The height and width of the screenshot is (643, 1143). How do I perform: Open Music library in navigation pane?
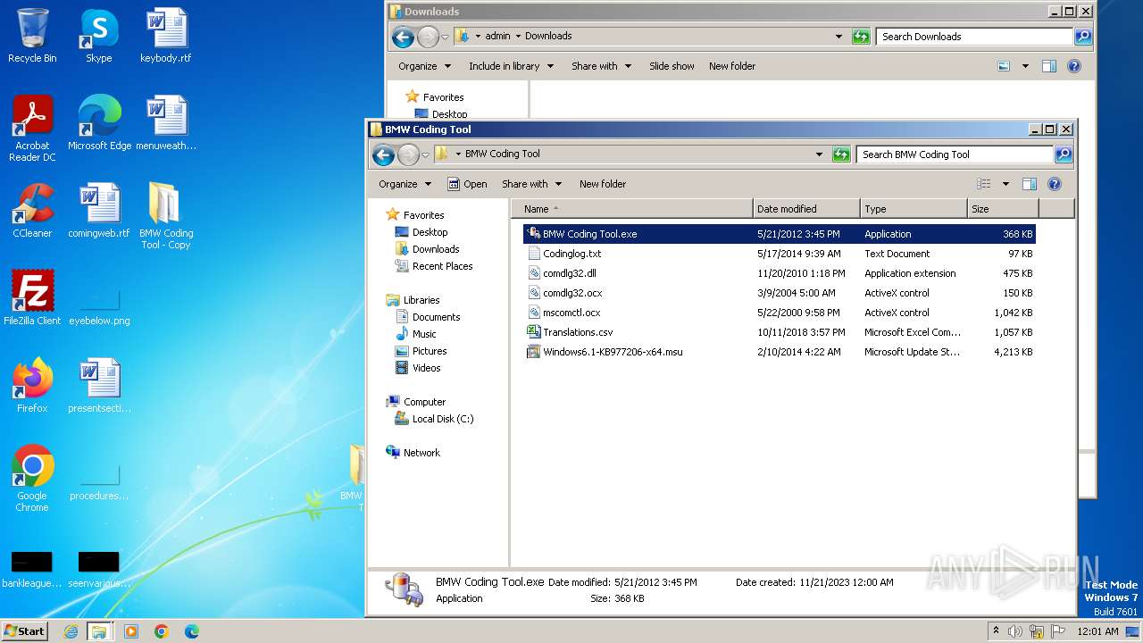(x=416, y=334)
